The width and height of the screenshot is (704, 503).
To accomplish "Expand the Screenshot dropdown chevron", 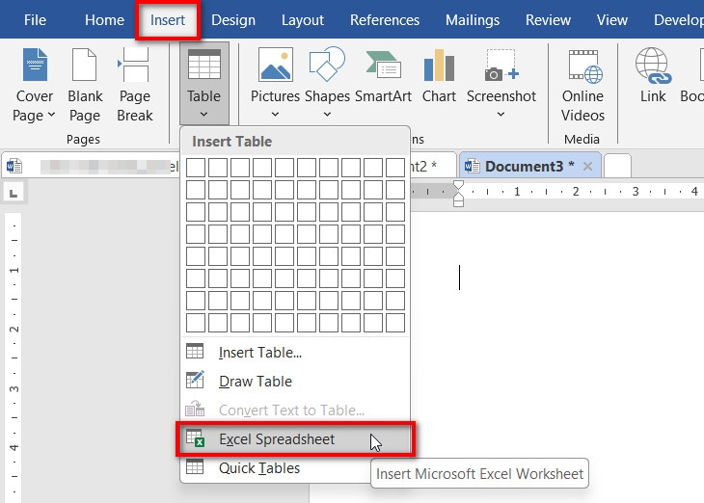I will point(501,115).
